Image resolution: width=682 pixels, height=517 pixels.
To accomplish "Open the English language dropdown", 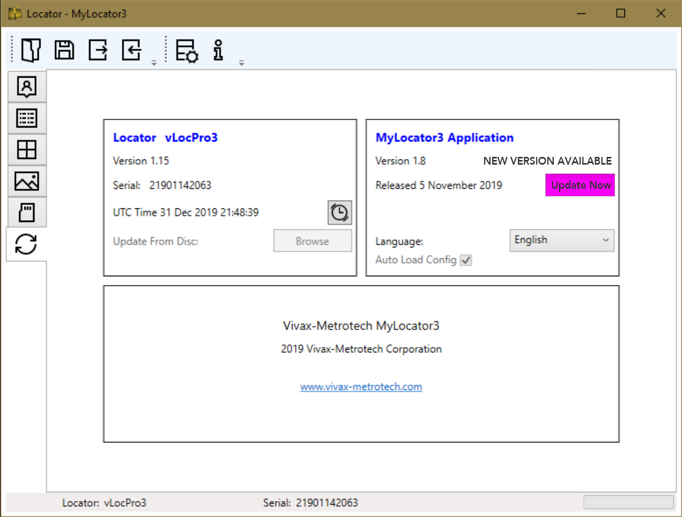I will (562, 240).
